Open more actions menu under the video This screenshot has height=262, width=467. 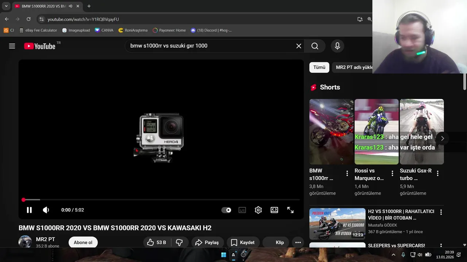[298, 242]
